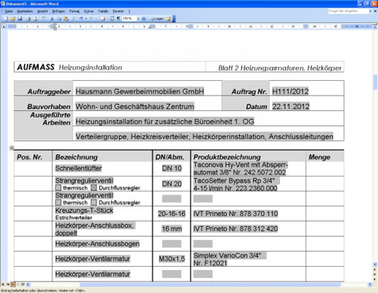The height and width of the screenshot is (293, 378).
Task: Create a new blank document
Action: [x=5, y=19]
